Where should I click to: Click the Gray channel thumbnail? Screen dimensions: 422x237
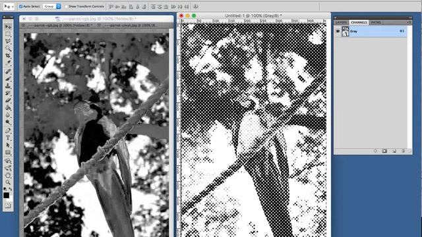(x=346, y=32)
